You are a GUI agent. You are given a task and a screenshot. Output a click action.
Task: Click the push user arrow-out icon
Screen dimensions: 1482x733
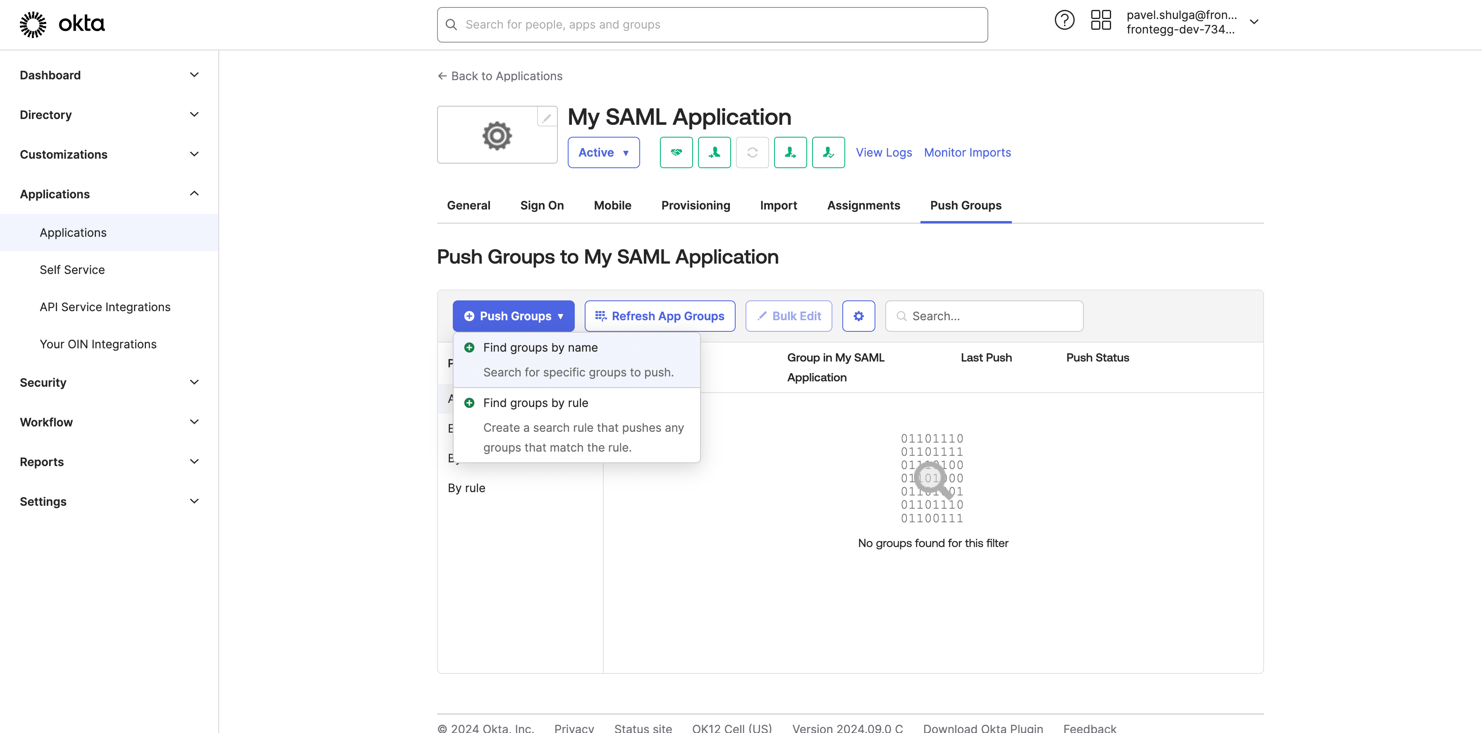click(x=790, y=152)
